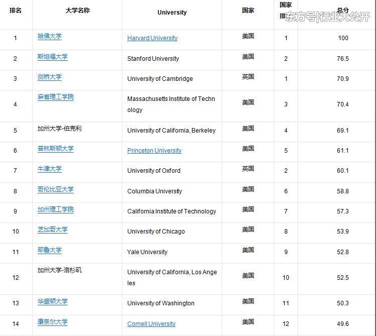Viewport: 376px width, 336px height.
Task: Click the score 76.5 for Stanford
Action: (x=343, y=59)
